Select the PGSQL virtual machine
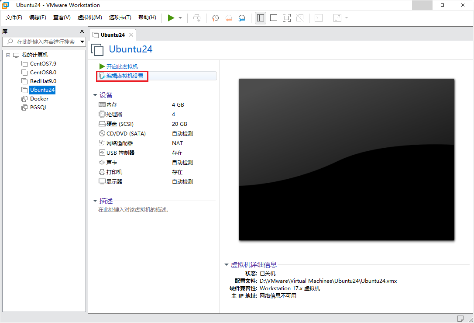Image resolution: width=474 pixels, height=323 pixels. click(38, 108)
